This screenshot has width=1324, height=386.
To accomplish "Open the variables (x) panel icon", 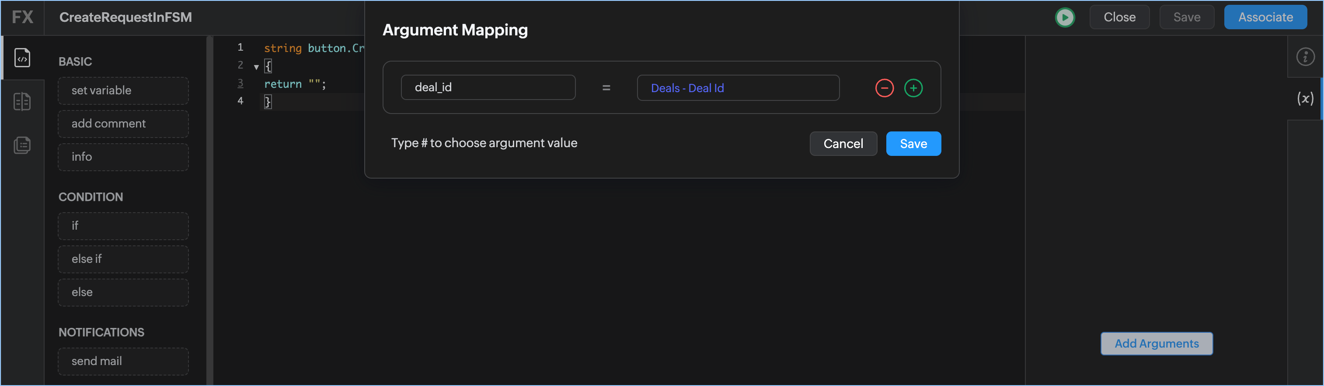I will click(x=1305, y=99).
